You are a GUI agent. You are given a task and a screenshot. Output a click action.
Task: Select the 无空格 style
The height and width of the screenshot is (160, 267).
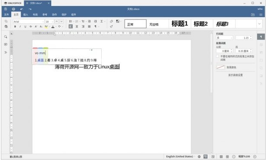158,24
